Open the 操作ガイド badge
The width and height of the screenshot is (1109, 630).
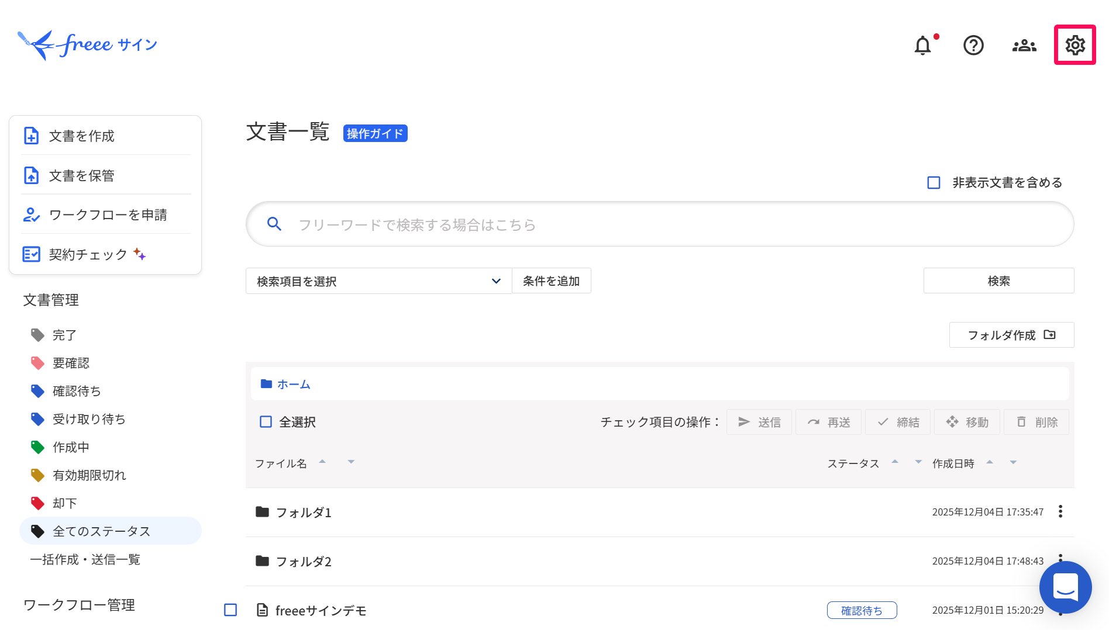tap(375, 133)
